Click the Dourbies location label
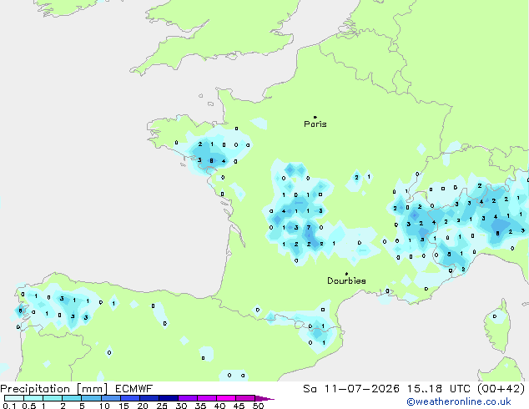Viewport: 529px width, 409px height. [346, 280]
